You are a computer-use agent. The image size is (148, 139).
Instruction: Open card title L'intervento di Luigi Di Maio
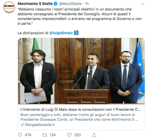(x=80, y=109)
